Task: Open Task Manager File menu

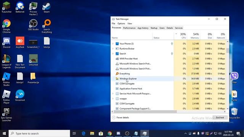Action: pyautogui.click(x=114, y=24)
